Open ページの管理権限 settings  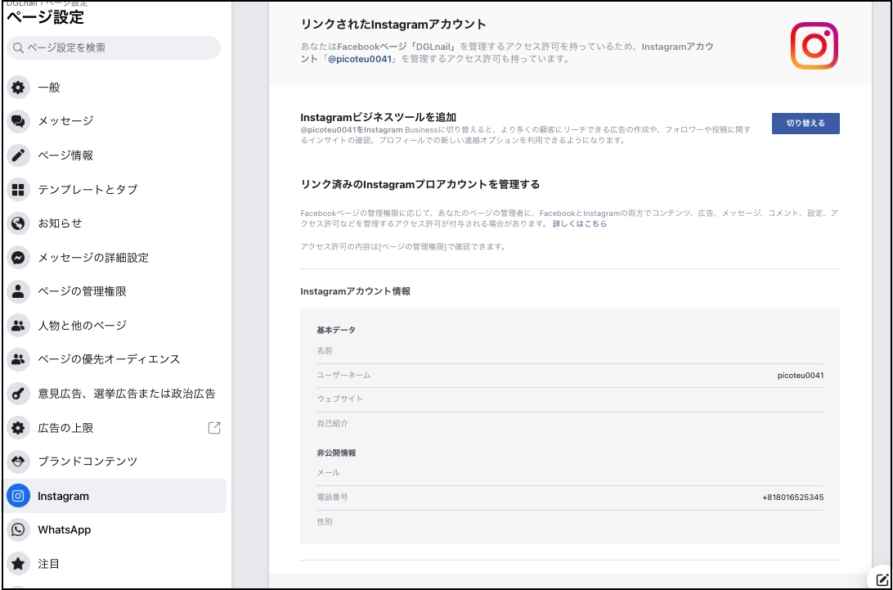coord(115,291)
